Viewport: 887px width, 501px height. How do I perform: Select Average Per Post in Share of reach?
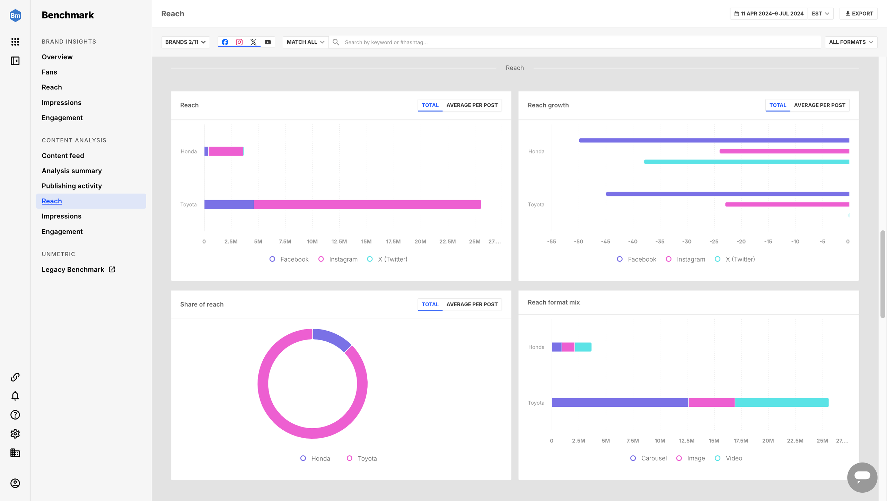pos(472,304)
